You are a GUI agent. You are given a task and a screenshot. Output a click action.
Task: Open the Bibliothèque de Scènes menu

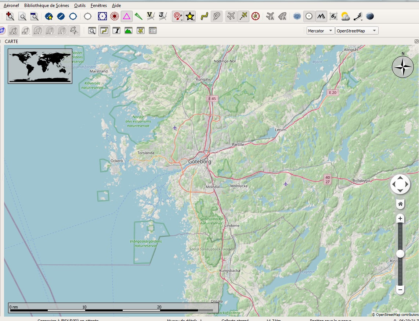pos(46,6)
